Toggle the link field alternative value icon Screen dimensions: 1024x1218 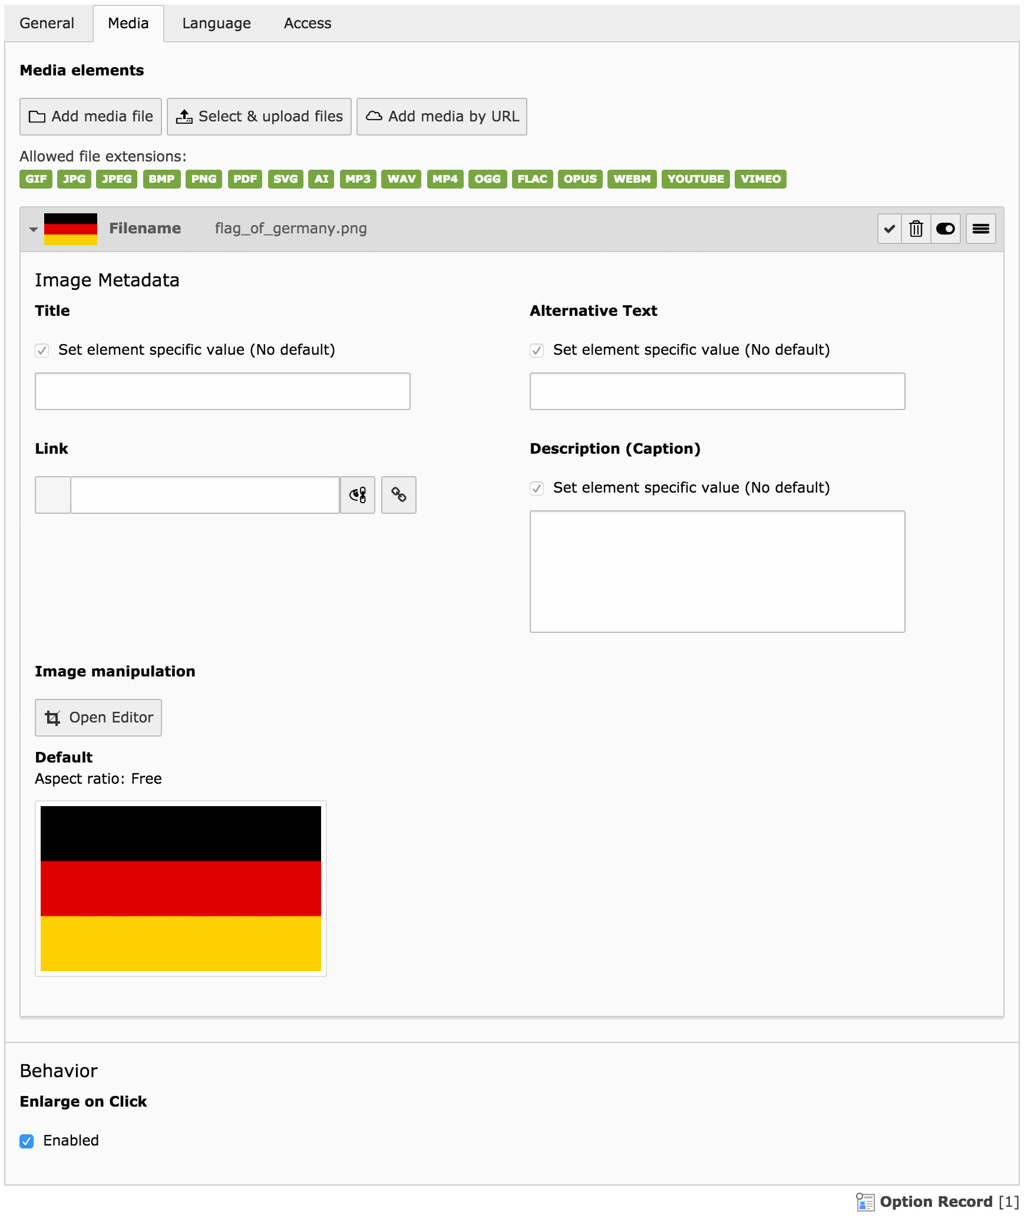[358, 495]
